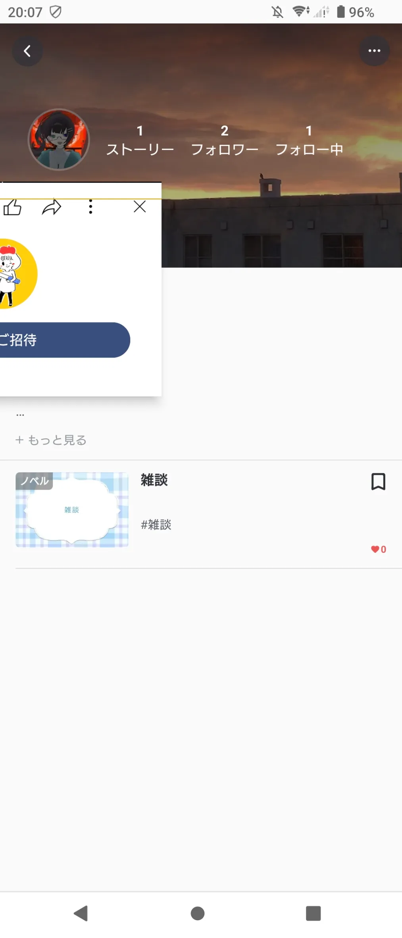
Task: View the フォロー中 list
Action: 309,140
